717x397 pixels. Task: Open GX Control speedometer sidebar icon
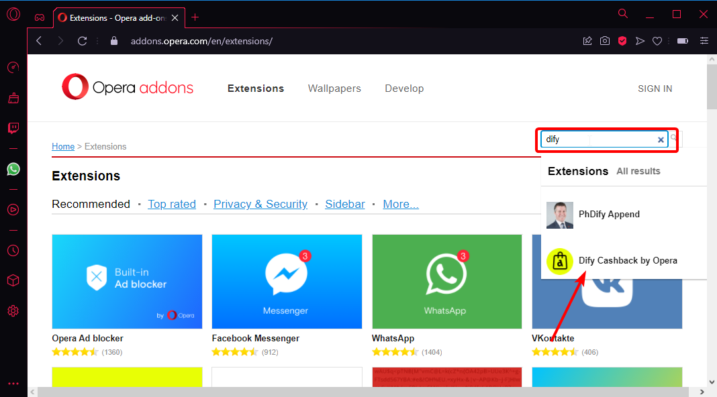pos(13,68)
